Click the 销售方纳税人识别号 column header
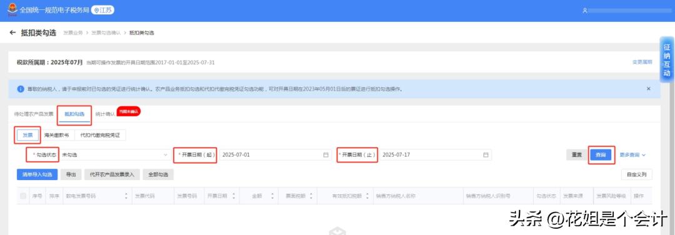Image resolution: width=675 pixels, height=235 pixels. [x=487, y=196]
